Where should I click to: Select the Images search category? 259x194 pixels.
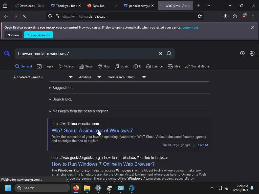pos(45,66)
